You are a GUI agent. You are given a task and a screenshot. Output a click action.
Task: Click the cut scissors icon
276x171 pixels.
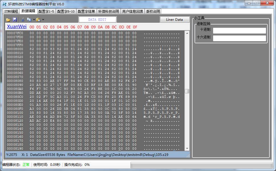point(23,20)
